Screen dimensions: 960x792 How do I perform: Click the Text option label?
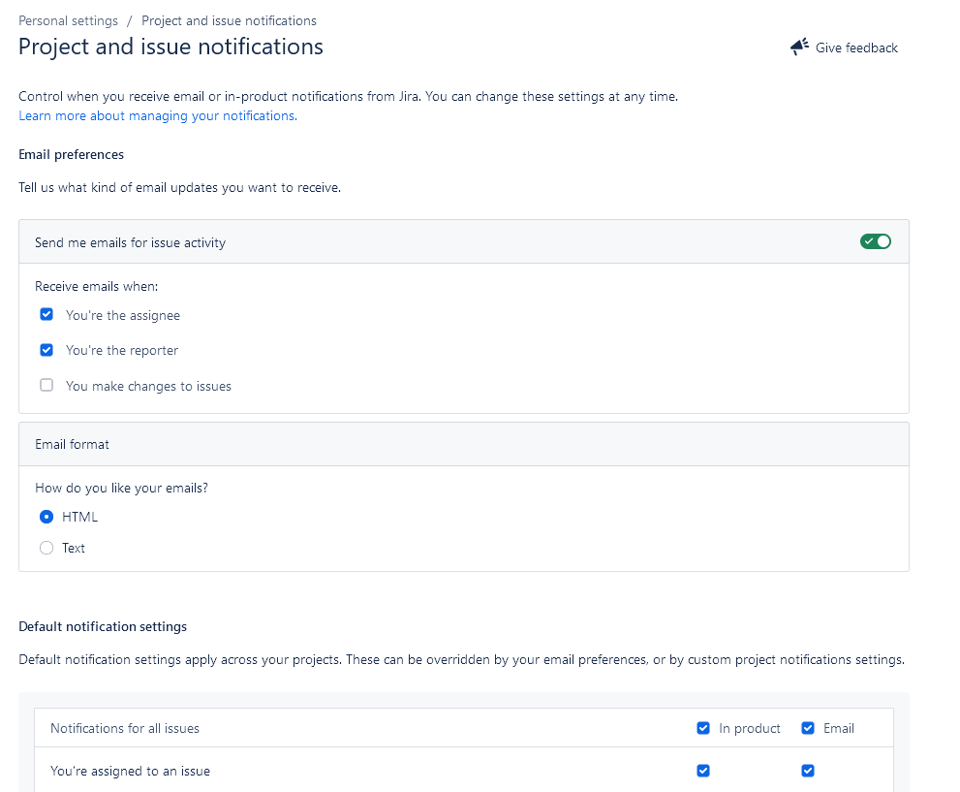(74, 549)
